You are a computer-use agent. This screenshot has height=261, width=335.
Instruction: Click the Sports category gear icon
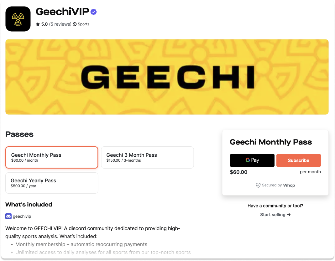[74, 24]
